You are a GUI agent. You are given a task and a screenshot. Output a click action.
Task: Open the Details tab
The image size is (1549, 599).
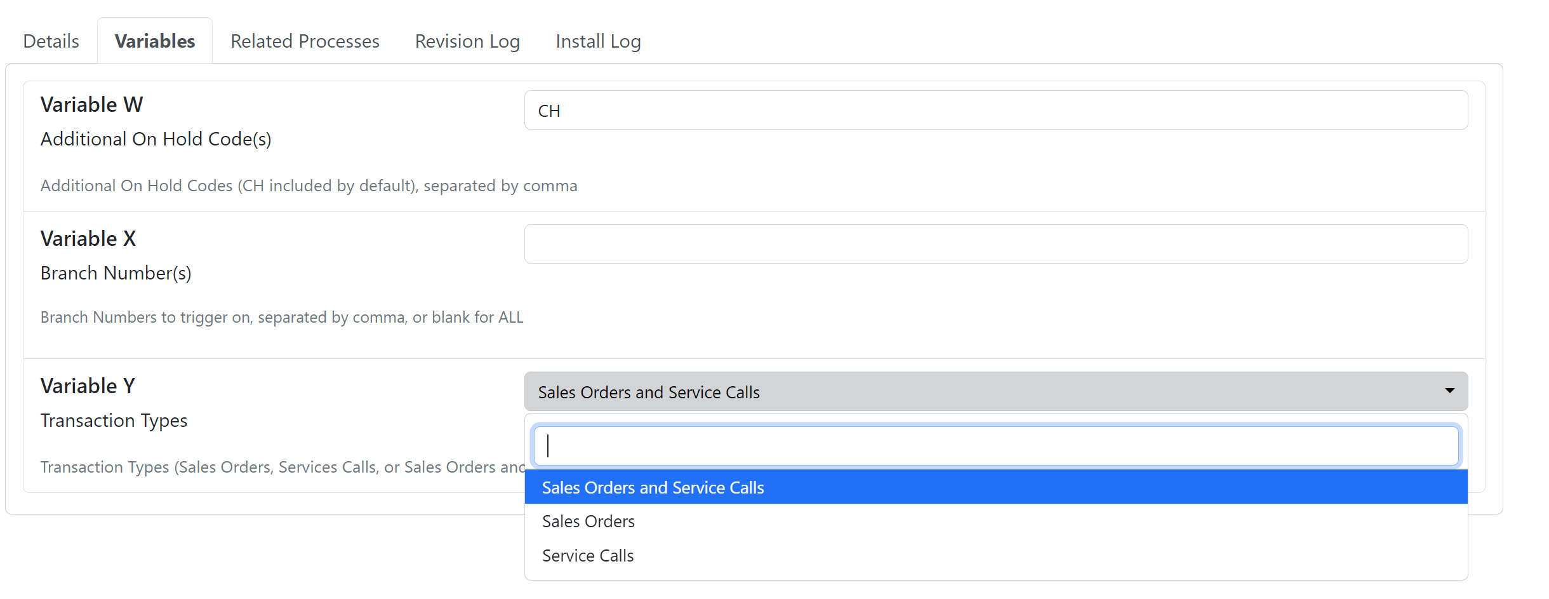(51, 41)
